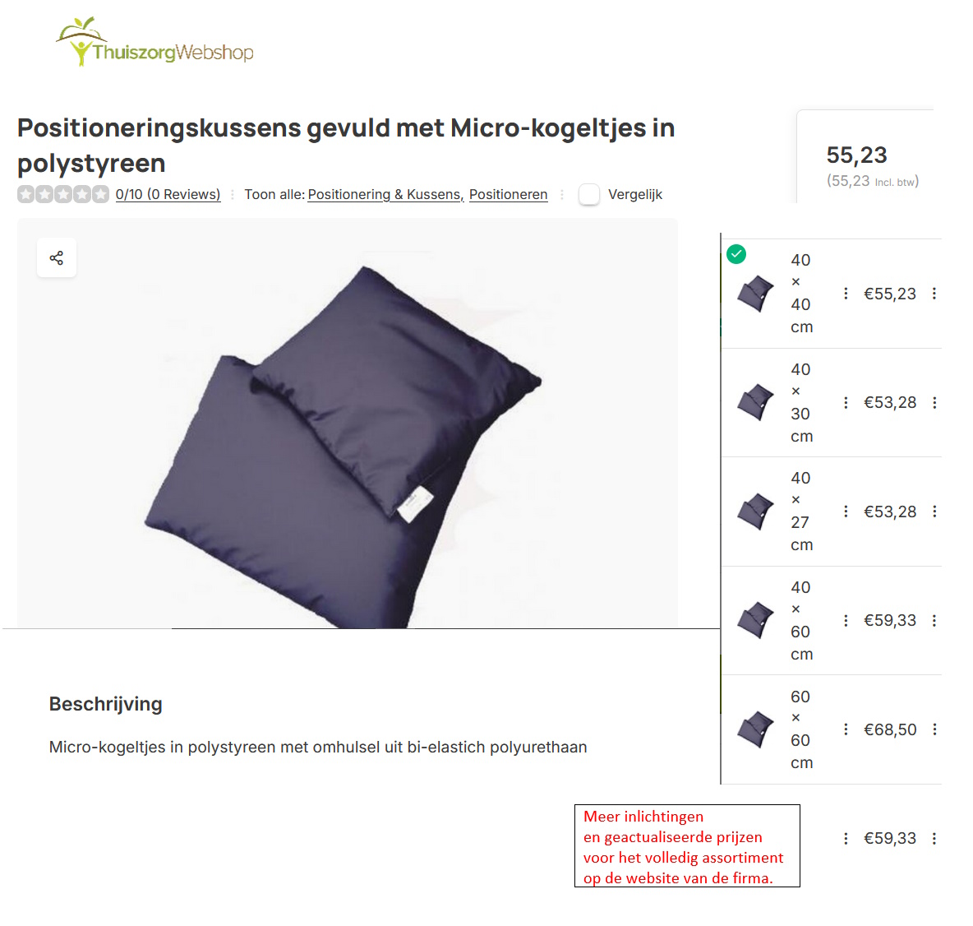Viewport: 973px width, 926px height.
Task: Click the share icon on product image
Action: (57, 257)
